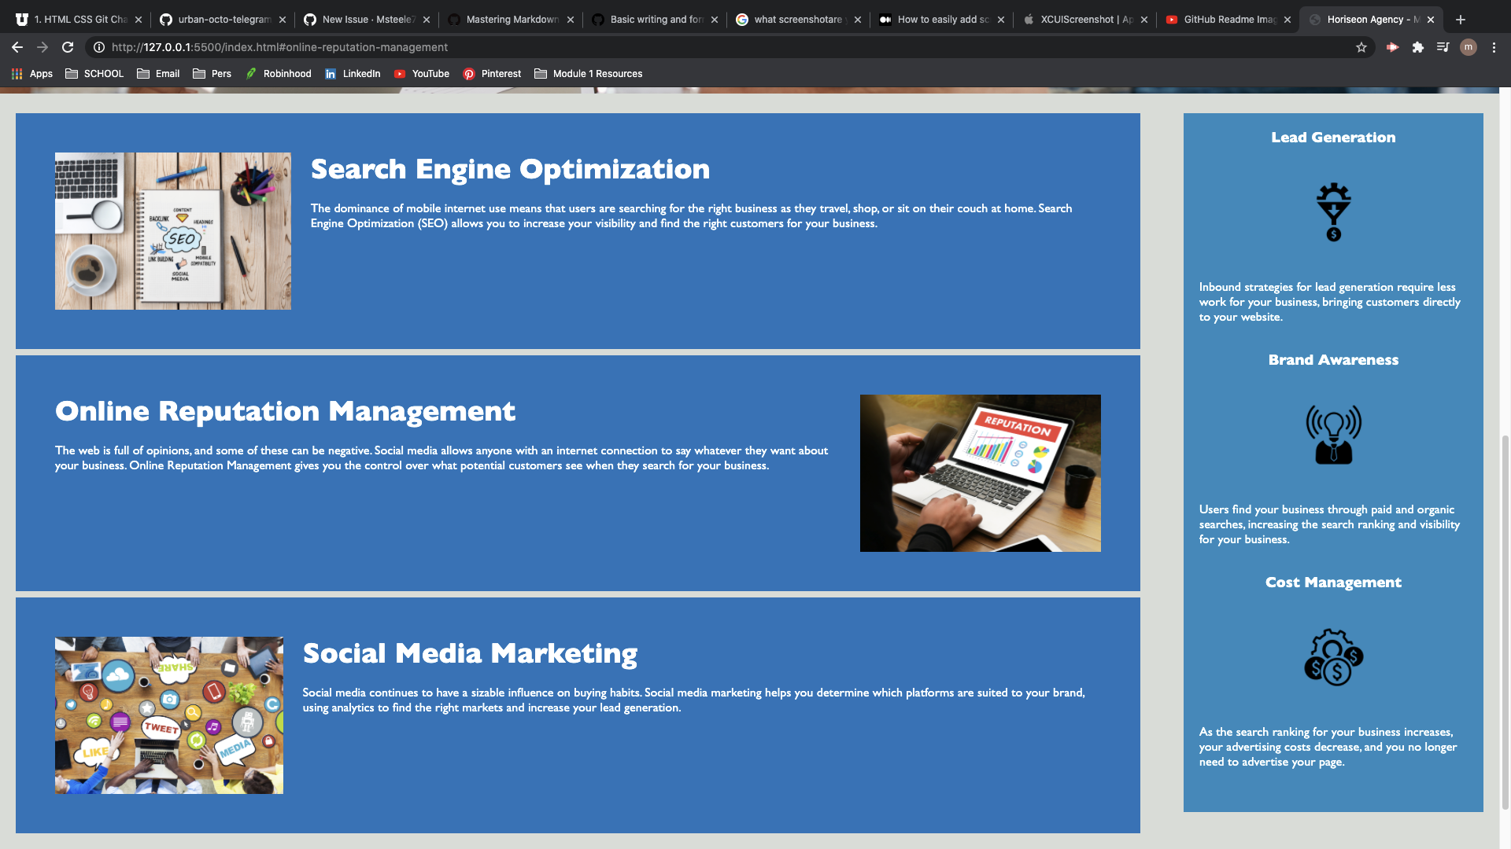This screenshot has height=849, width=1511.
Task: Open the extensions puzzle piece icon
Action: [1418, 47]
